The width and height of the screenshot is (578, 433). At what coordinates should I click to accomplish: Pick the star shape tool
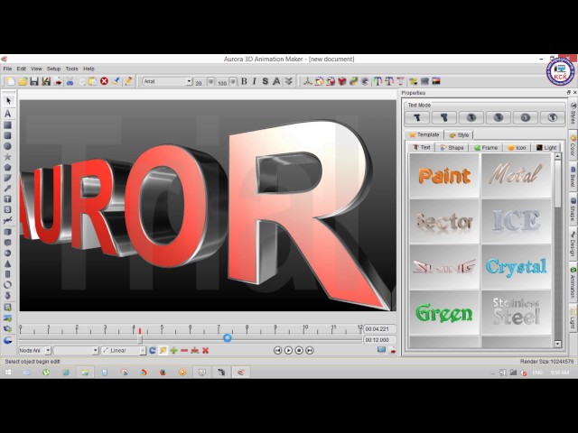tap(7, 157)
